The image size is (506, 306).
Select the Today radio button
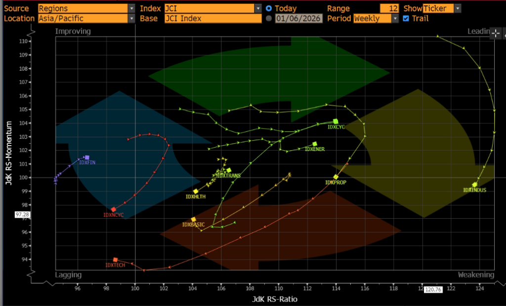pos(269,8)
